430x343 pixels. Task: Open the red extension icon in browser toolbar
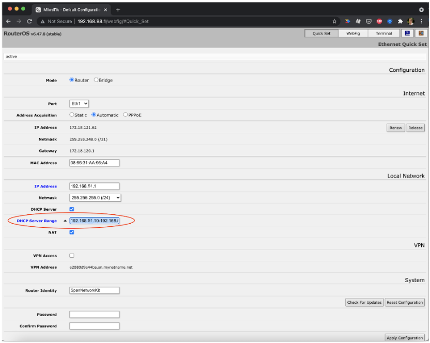tap(379, 21)
